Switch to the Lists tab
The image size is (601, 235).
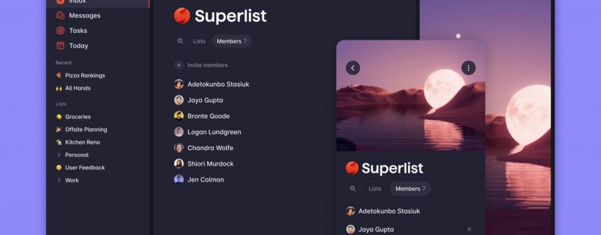pyautogui.click(x=200, y=41)
